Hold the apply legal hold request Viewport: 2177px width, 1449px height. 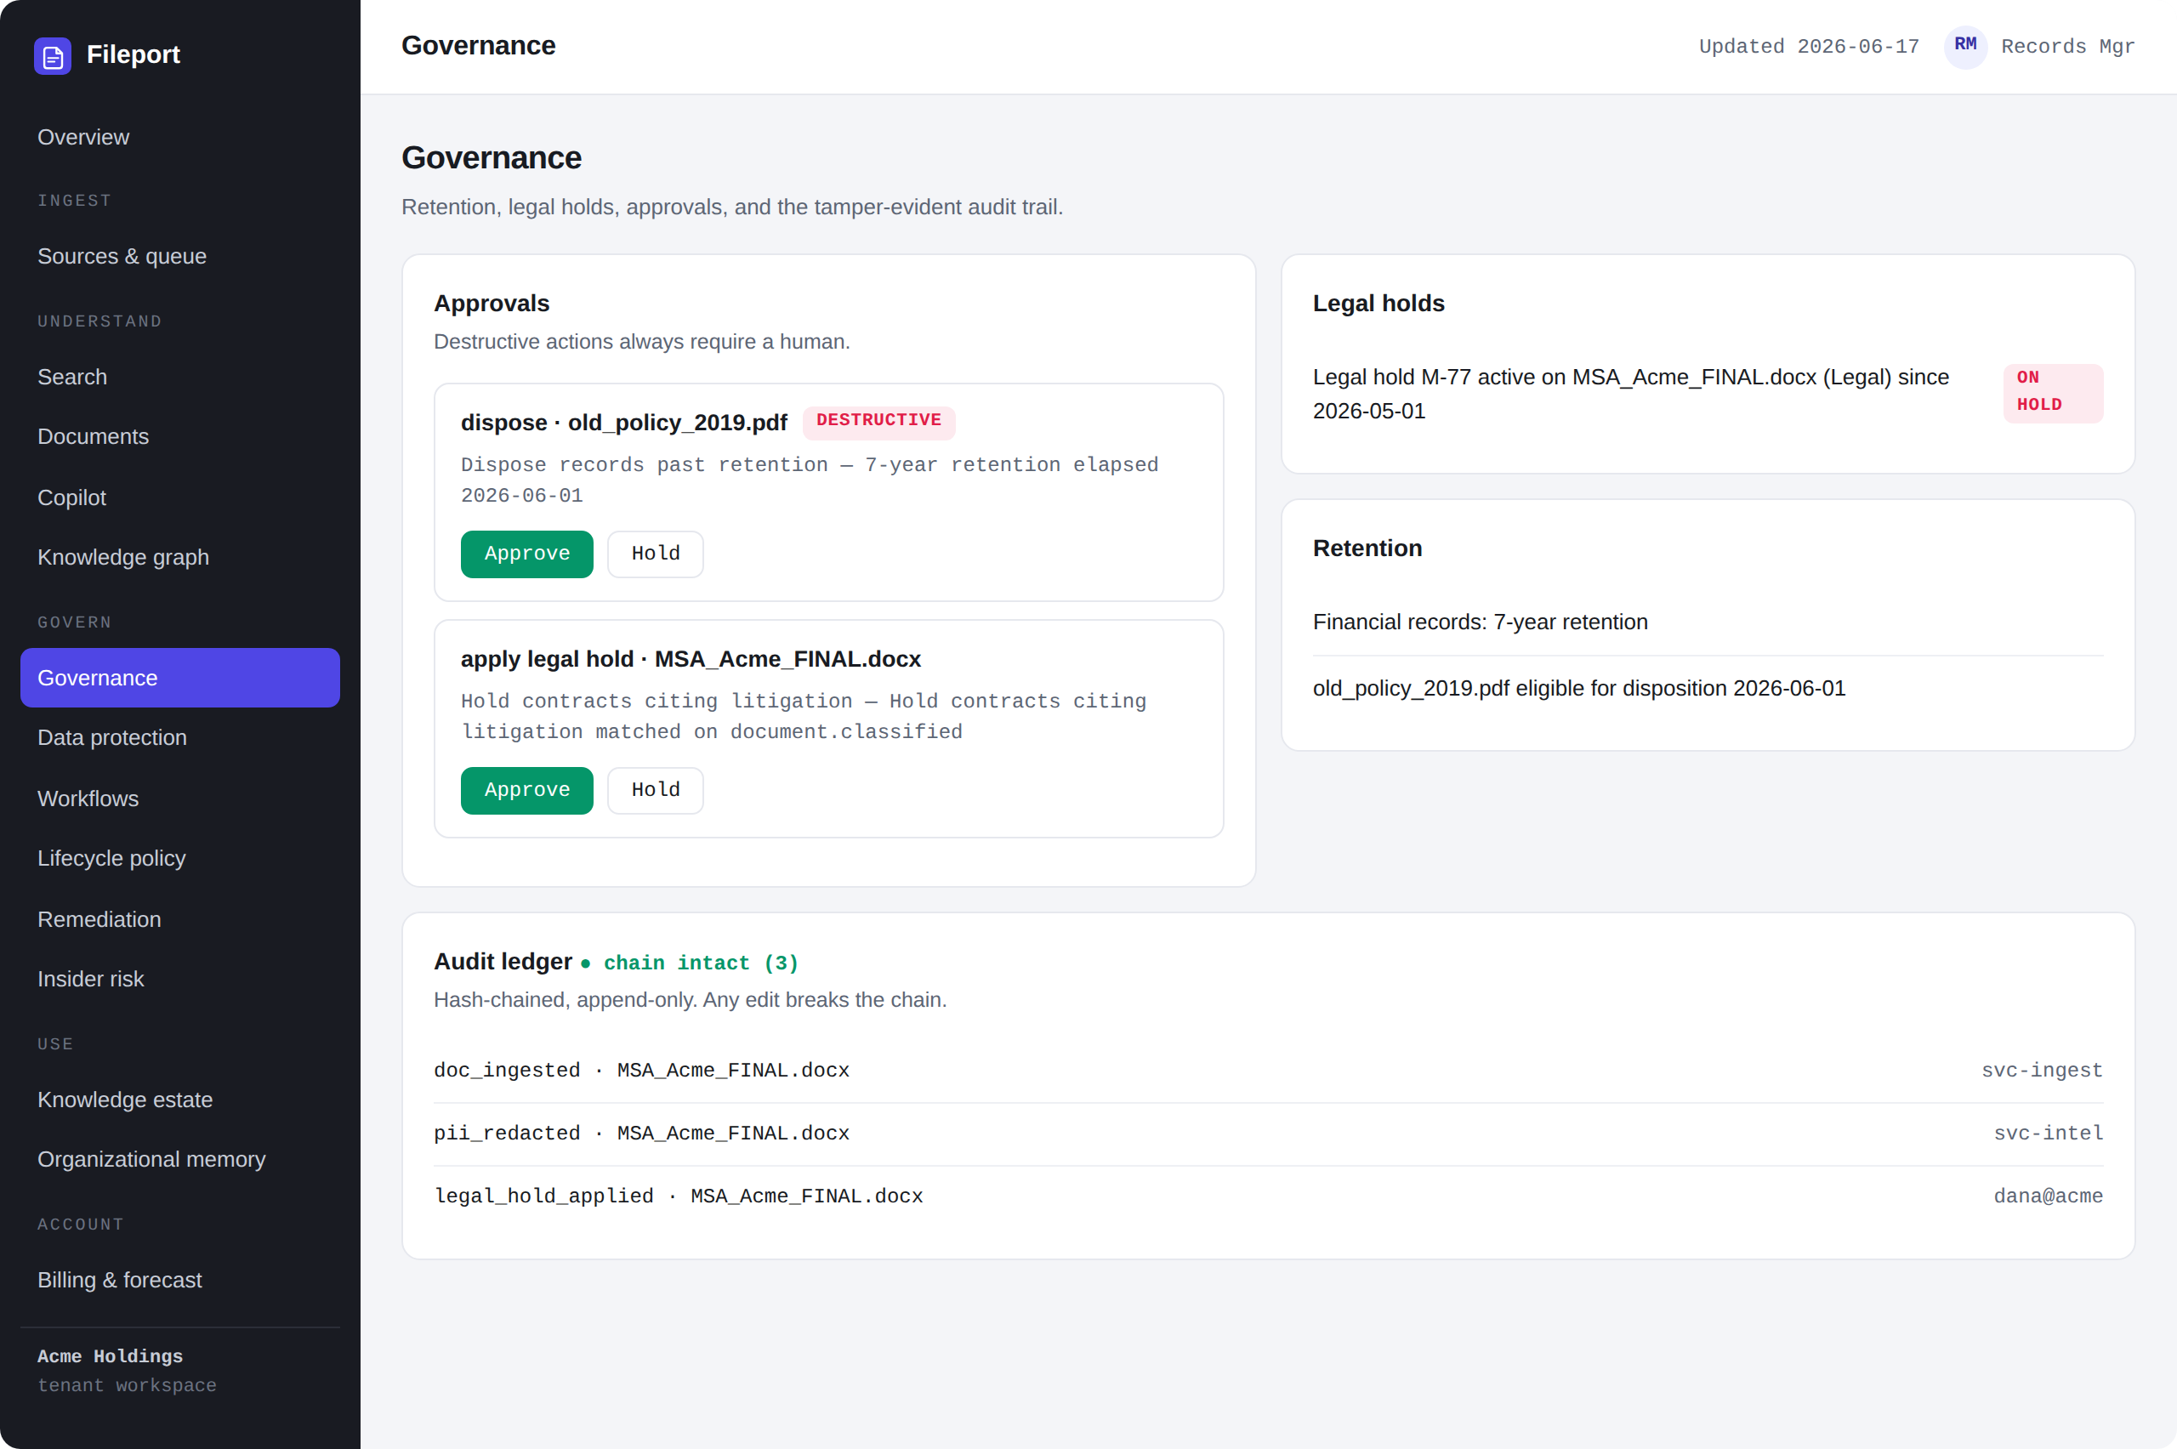coord(655,790)
